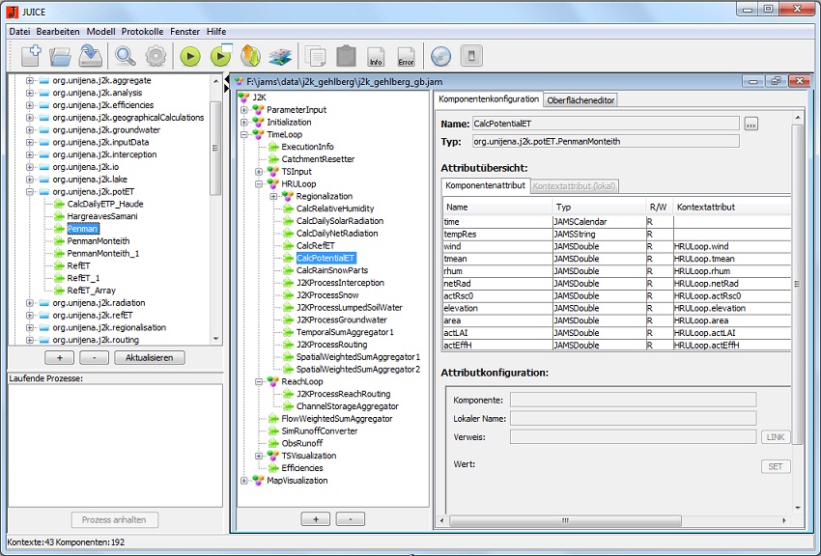The height and width of the screenshot is (556, 821).
Task: Open the Modell menu
Action: (100, 32)
